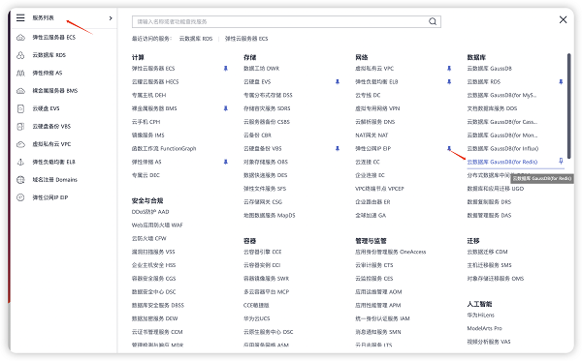Open 函数工作流 FunctionGraph service
Image resolution: width=582 pixels, height=361 pixels.
[164, 148]
